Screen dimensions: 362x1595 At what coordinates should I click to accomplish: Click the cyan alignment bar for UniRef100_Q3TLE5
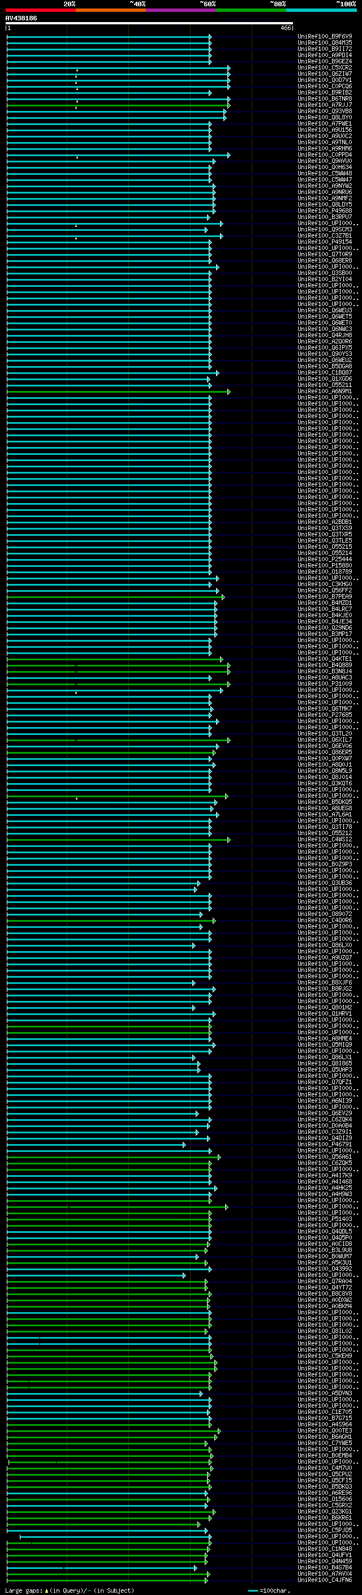coord(110,540)
